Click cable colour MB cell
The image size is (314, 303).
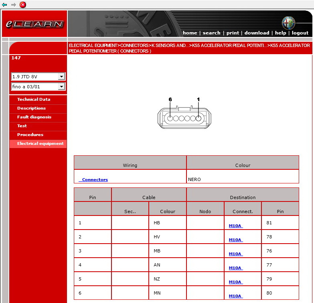168,251
